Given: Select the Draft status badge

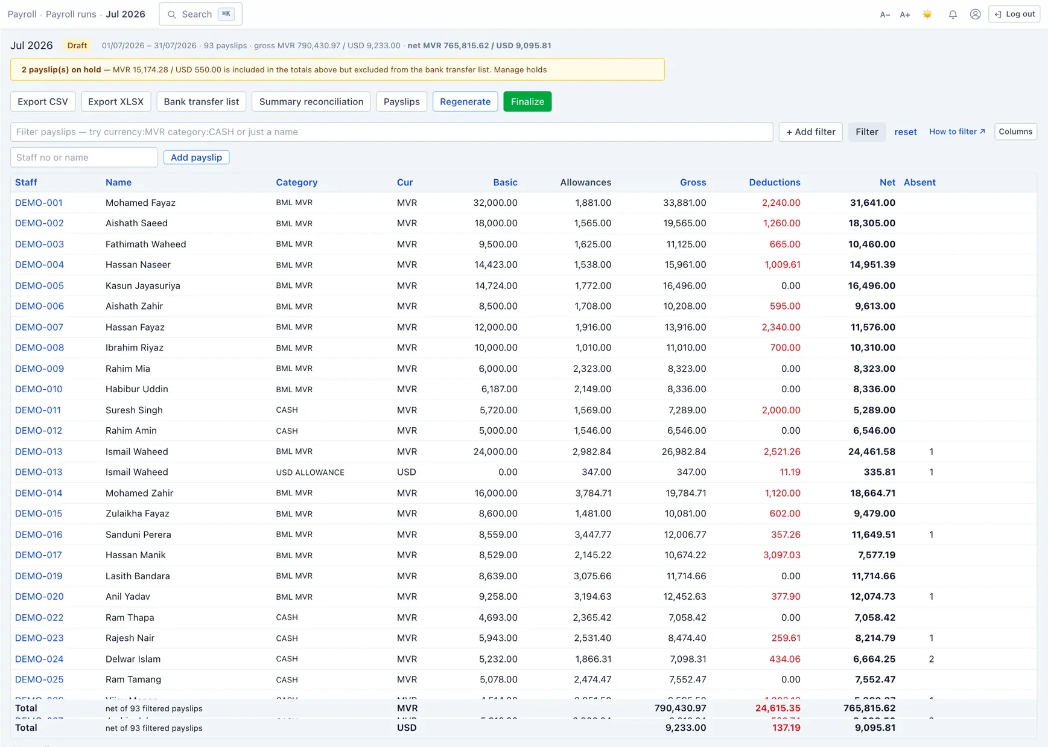Looking at the screenshot, I should point(77,45).
